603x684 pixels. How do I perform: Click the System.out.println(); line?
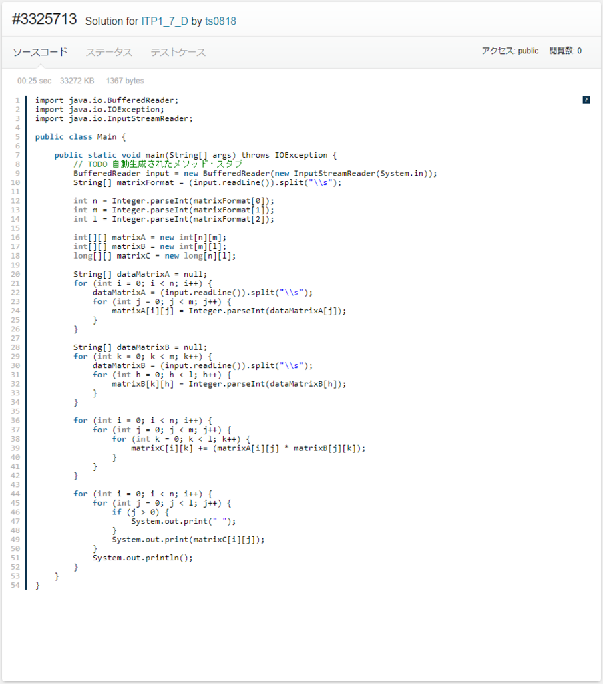pos(143,558)
